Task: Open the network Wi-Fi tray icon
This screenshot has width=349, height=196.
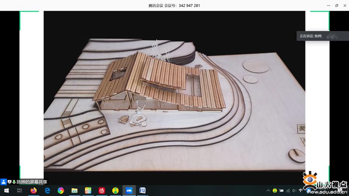Action: coord(288,191)
